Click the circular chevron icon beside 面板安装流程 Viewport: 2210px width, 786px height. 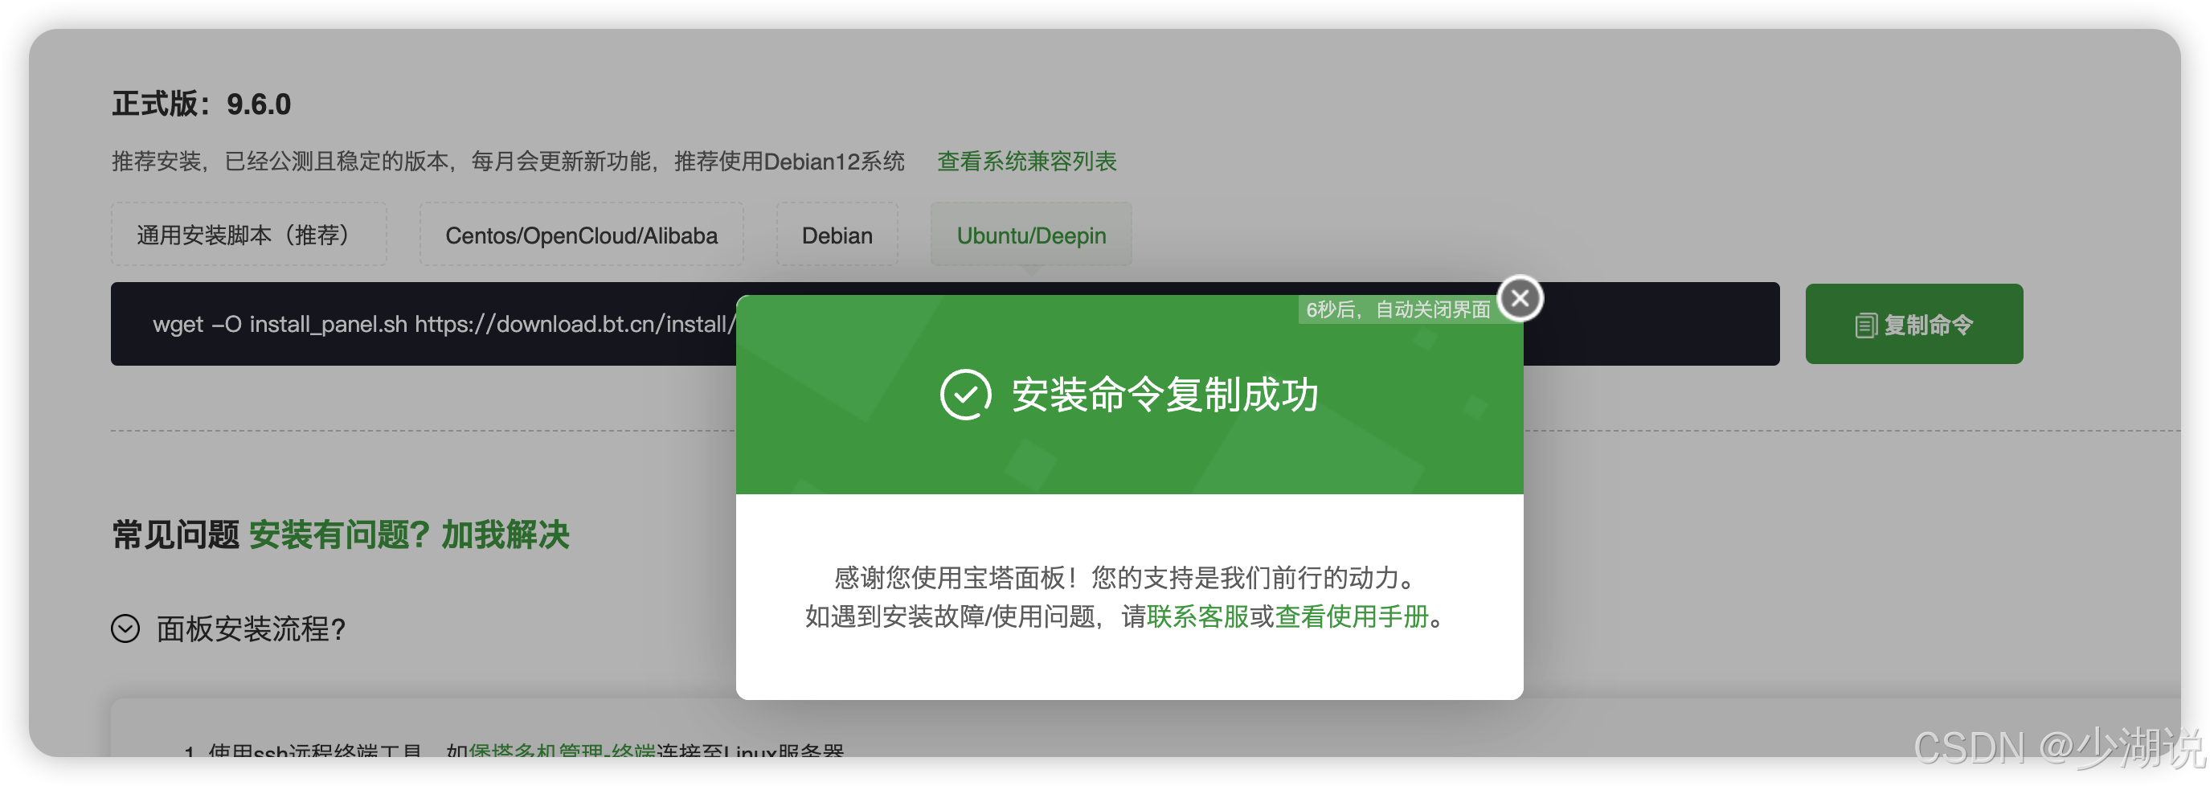(126, 629)
